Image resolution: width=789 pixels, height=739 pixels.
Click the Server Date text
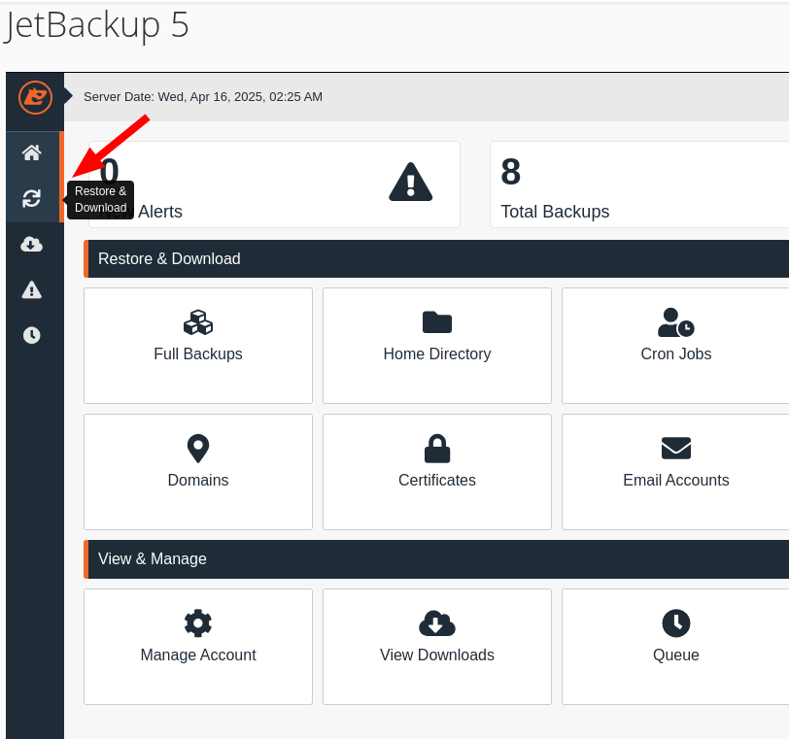203,96
